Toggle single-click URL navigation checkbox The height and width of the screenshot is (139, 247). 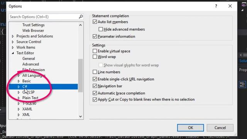(x=95, y=79)
